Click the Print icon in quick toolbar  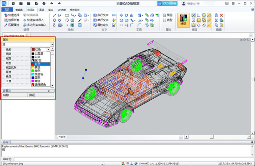[44, 3]
